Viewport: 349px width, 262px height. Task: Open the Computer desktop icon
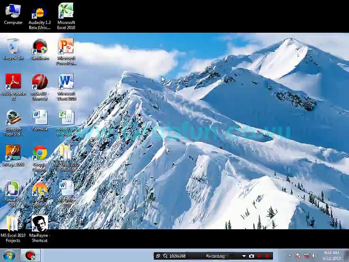point(13,14)
